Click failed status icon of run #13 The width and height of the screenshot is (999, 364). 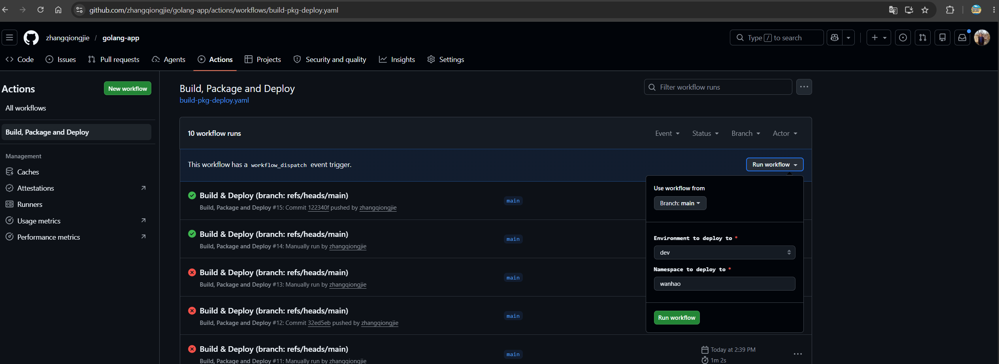click(192, 272)
